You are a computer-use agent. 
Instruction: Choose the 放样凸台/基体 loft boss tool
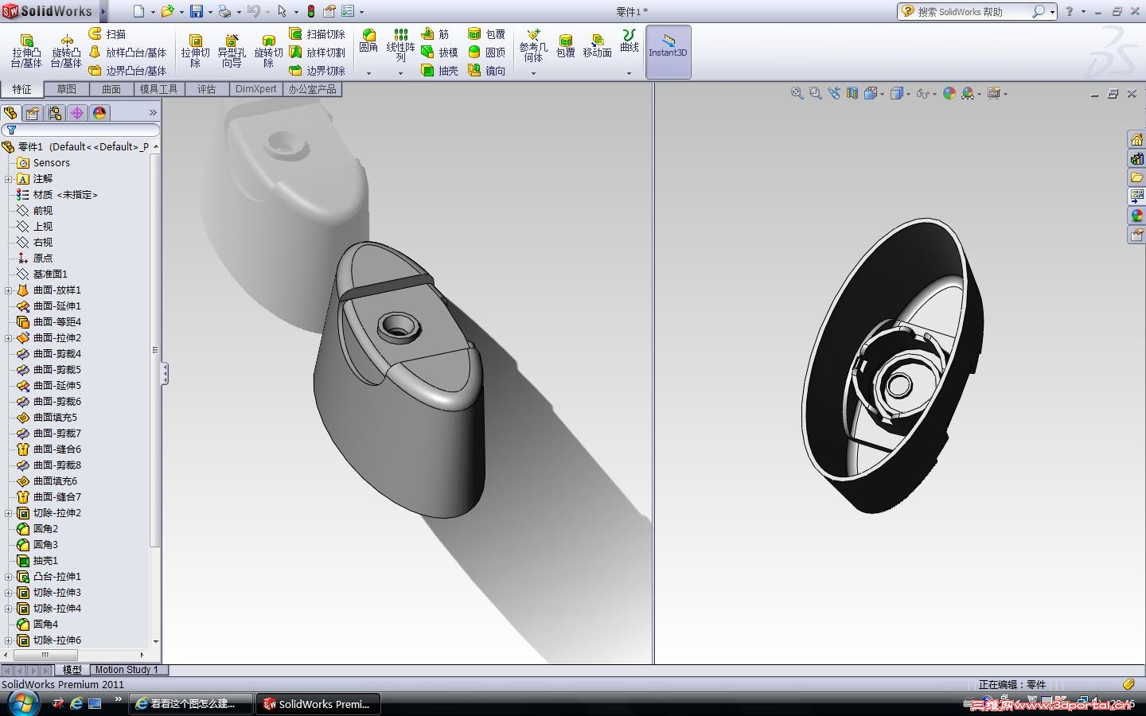click(127, 53)
